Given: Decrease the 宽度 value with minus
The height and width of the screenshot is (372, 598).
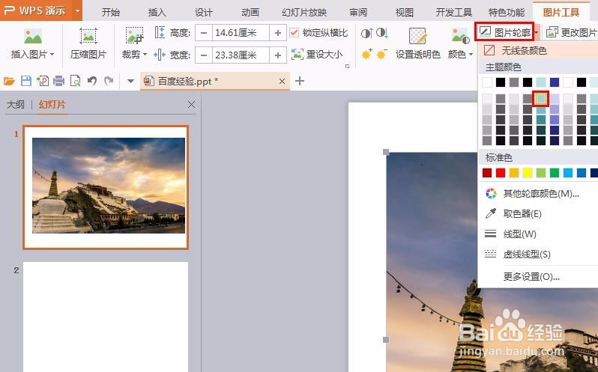Looking at the screenshot, I should pyautogui.click(x=204, y=55).
